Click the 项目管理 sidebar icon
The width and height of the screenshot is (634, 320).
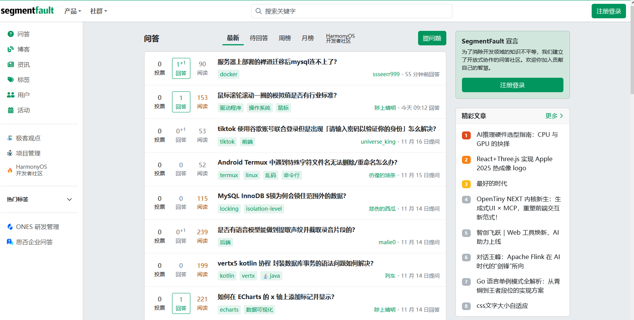pyautogui.click(x=10, y=153)
